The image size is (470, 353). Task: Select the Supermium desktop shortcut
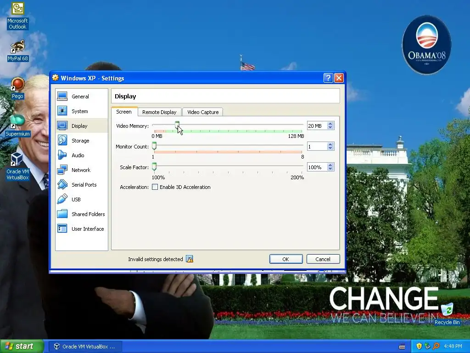pyautogui.click(x=17, y=126)
